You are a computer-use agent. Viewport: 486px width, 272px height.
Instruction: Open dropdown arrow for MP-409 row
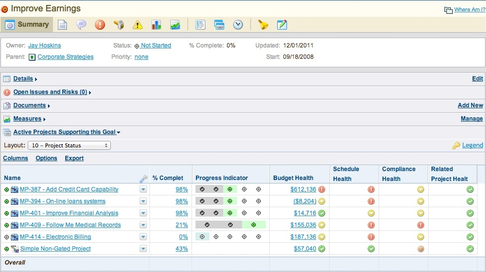pyautogui.click(x=143, y=225)
